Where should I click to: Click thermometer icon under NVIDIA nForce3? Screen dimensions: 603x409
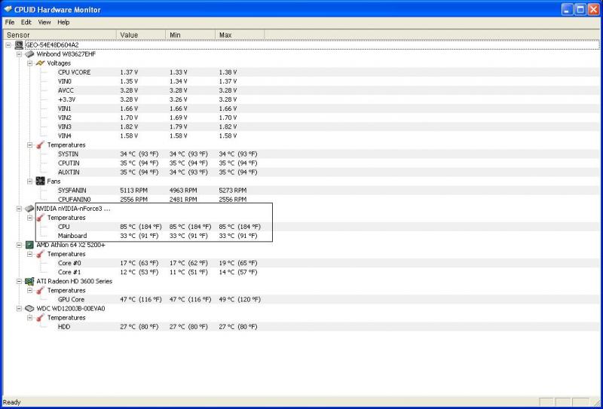pyautogui.click(x=40, y=218)
